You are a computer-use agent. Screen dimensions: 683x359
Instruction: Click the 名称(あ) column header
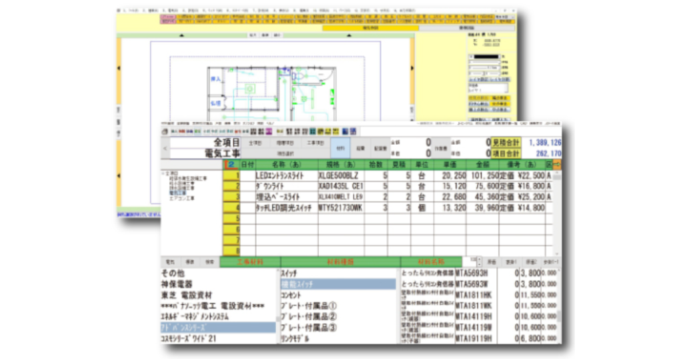(286, 165)
